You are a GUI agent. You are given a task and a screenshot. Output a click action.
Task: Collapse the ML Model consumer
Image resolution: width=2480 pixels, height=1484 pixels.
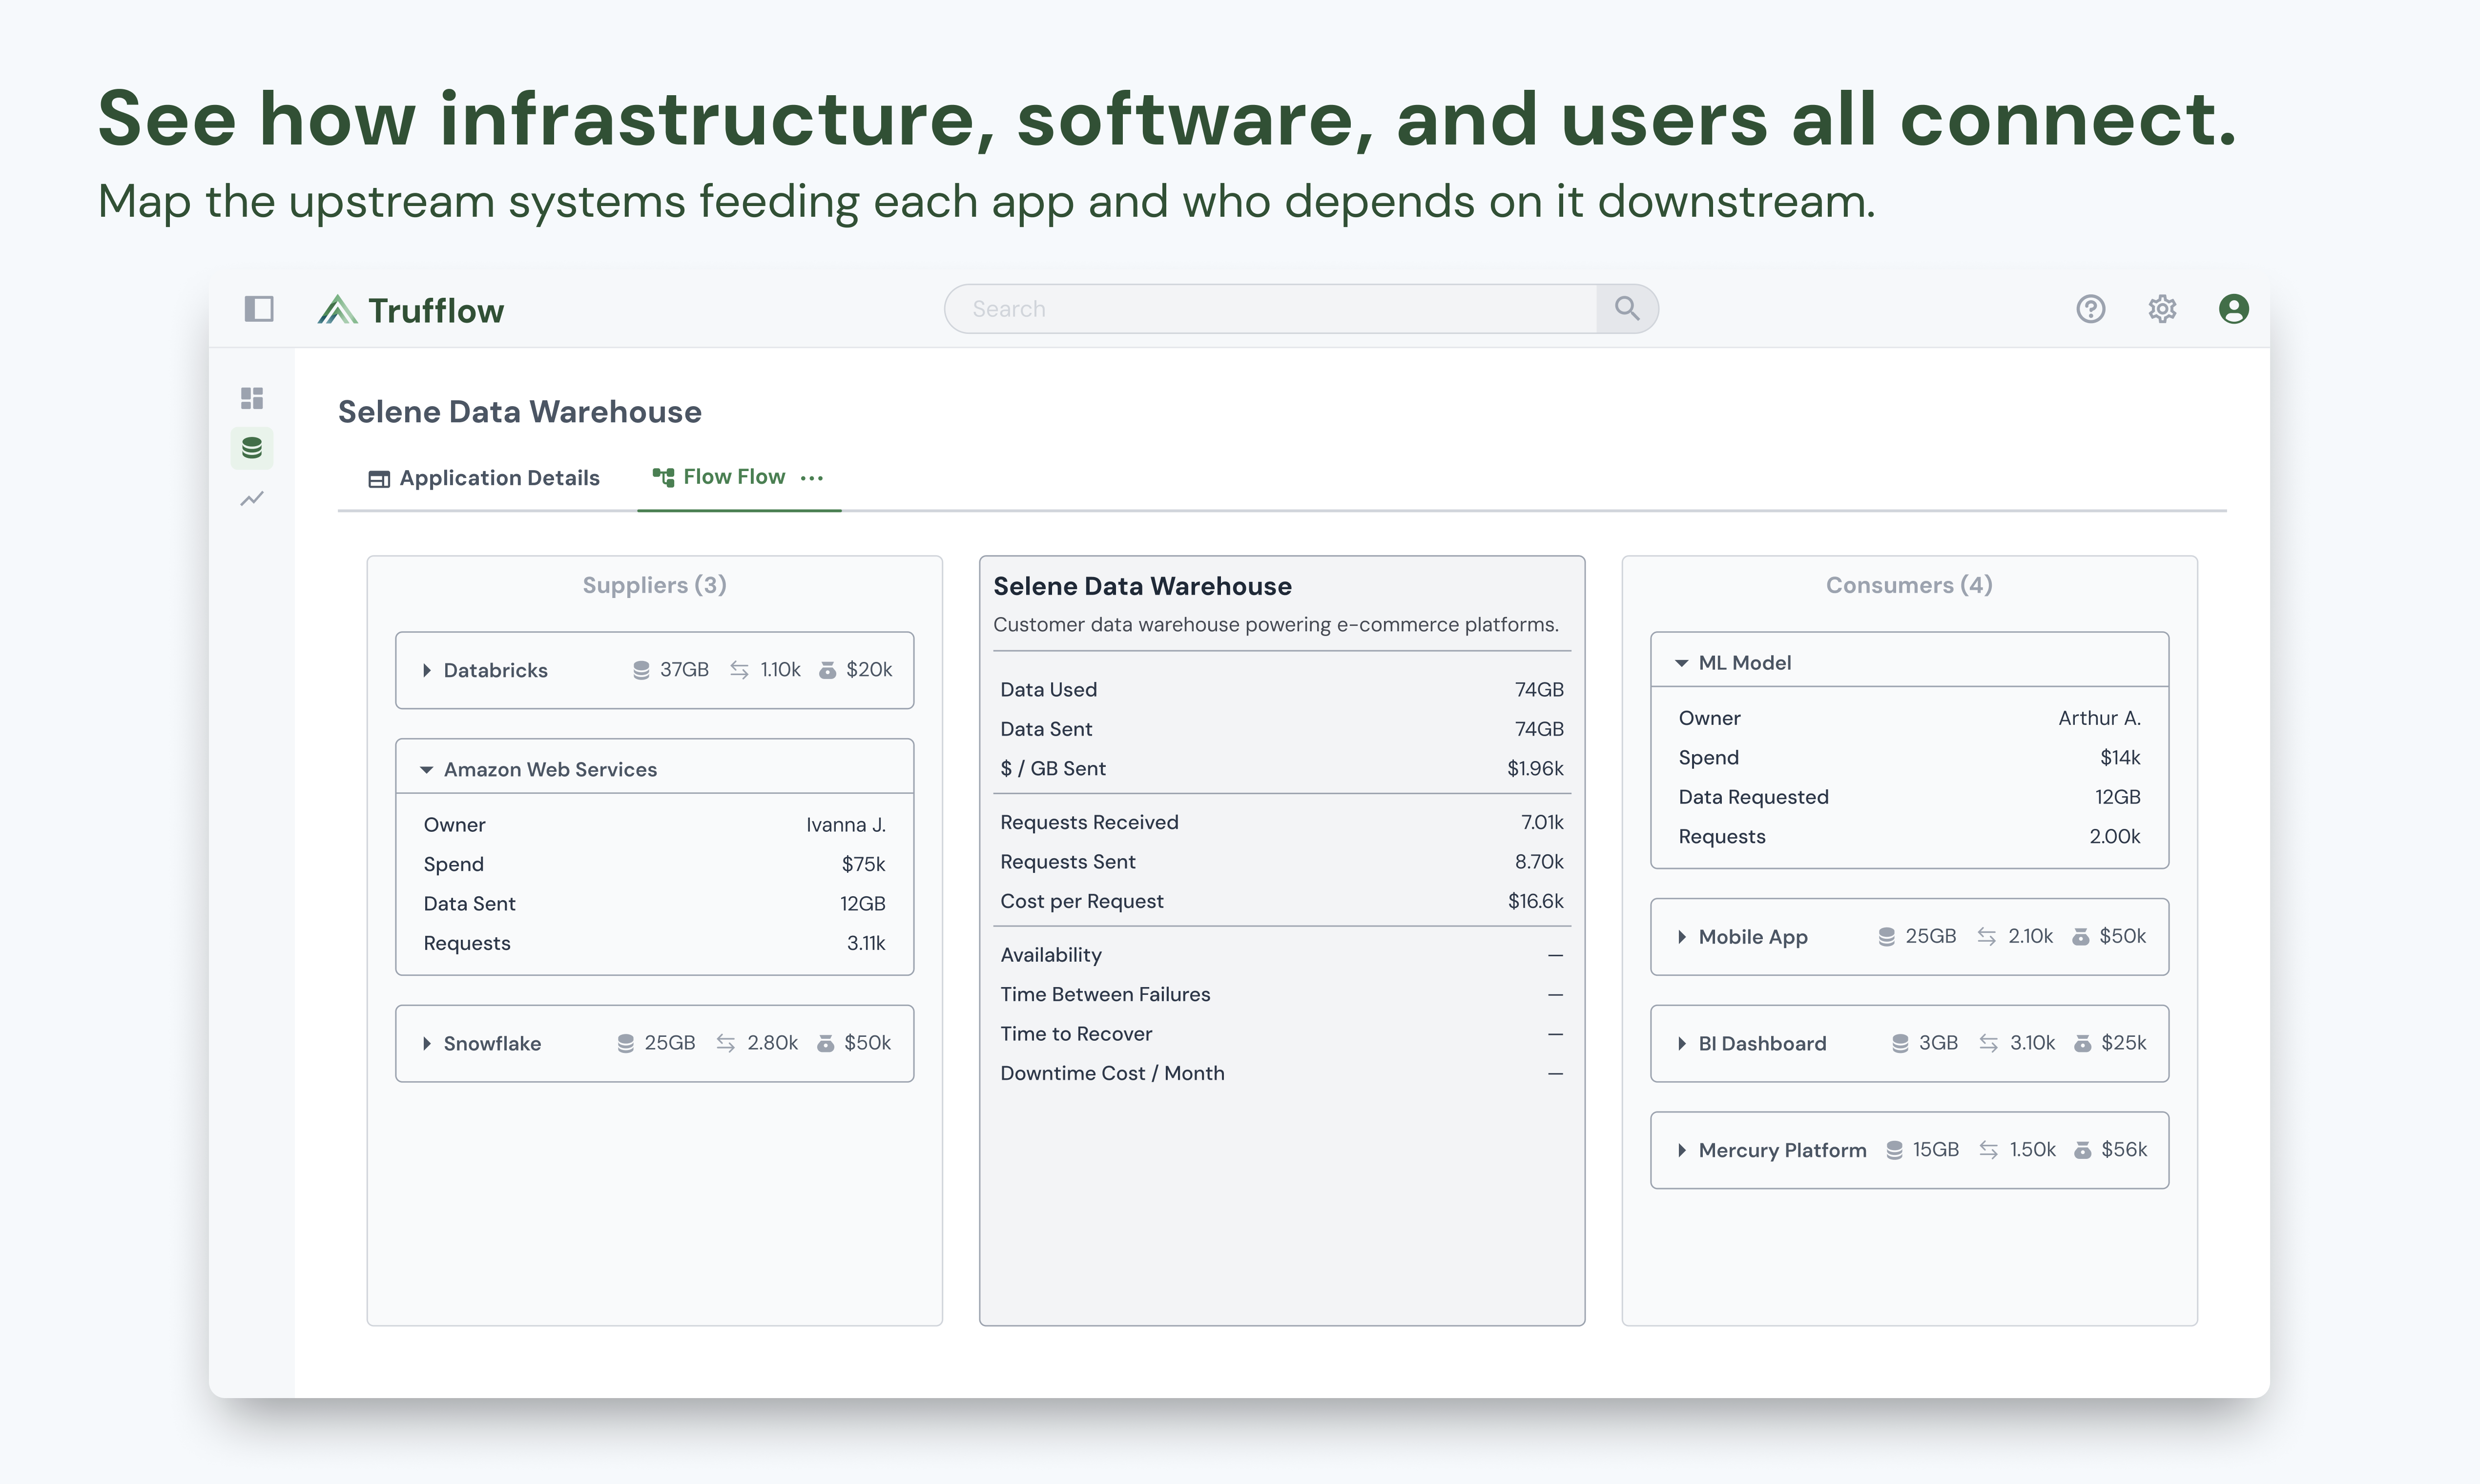pyautogui.click(x=1682, y=663)
